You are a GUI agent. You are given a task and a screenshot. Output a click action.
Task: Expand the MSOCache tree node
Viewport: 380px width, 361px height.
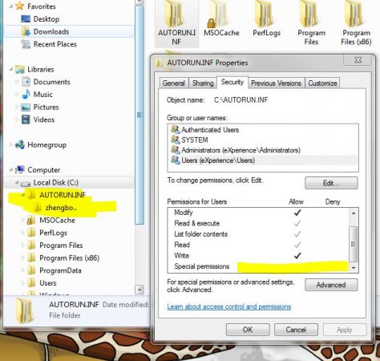coord(22,220)
